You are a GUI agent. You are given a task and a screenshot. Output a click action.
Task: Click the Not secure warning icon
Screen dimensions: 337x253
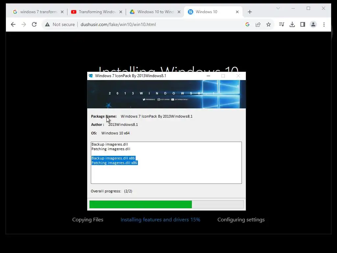(x=47, y=24)
